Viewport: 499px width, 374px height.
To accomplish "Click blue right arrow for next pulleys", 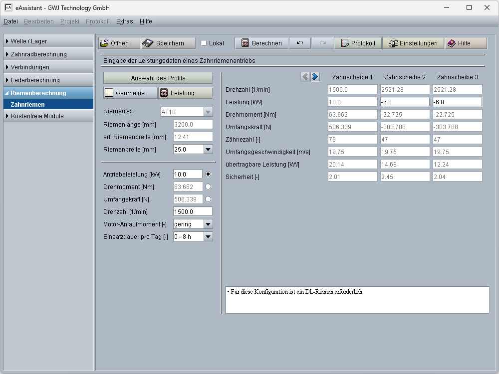I will [x=315, y=77].
